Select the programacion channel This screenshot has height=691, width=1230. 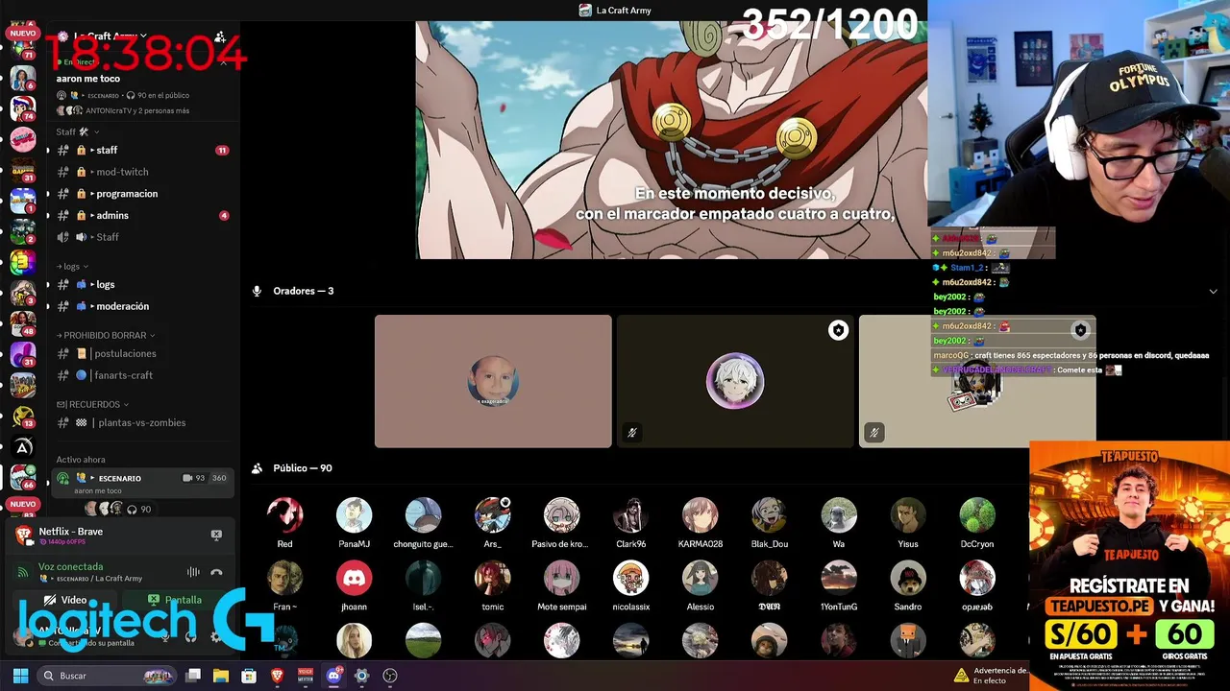pos(142,194)
